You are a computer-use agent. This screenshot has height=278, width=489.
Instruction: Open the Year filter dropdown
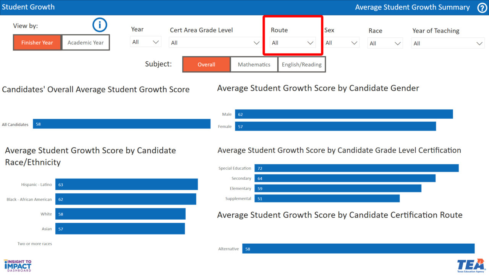(146, 42)
